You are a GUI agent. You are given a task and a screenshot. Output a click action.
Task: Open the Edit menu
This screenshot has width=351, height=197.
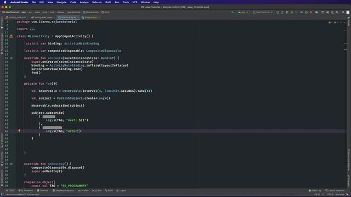tap(42, 2)
